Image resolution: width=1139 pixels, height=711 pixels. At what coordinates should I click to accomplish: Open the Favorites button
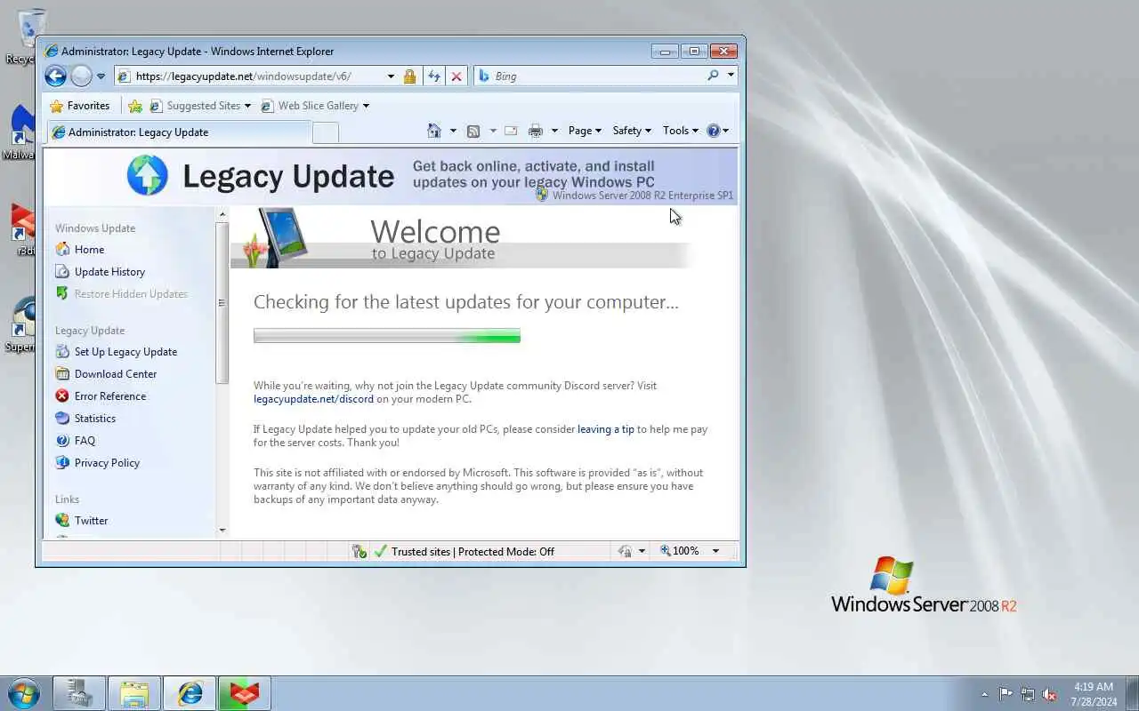pyautogui.click(x=80, y=106)
